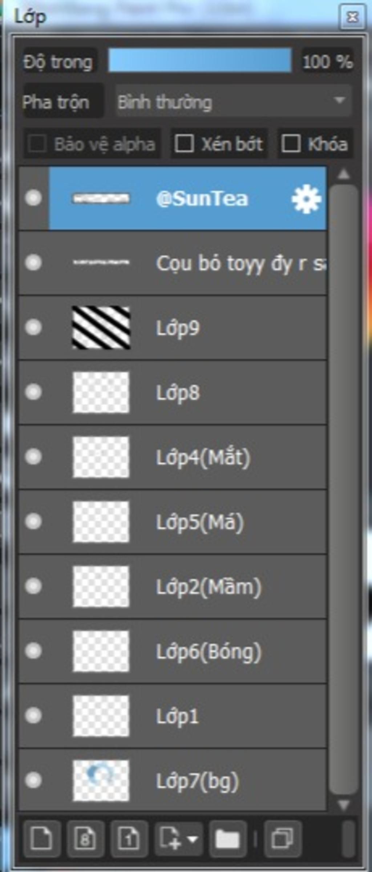Select the Lớp6(Bóng) layer
Image resolution: width=372 pixels, height=872 pixels.
pos(173,651)
